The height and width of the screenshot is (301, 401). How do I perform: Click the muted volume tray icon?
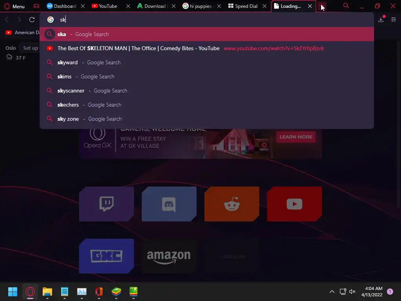[x=352, y=292]
